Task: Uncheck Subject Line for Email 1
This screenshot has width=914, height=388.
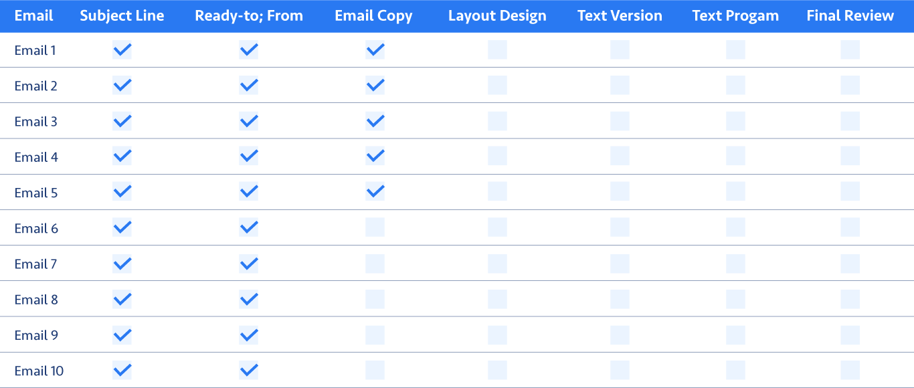Action: [122, 50]
